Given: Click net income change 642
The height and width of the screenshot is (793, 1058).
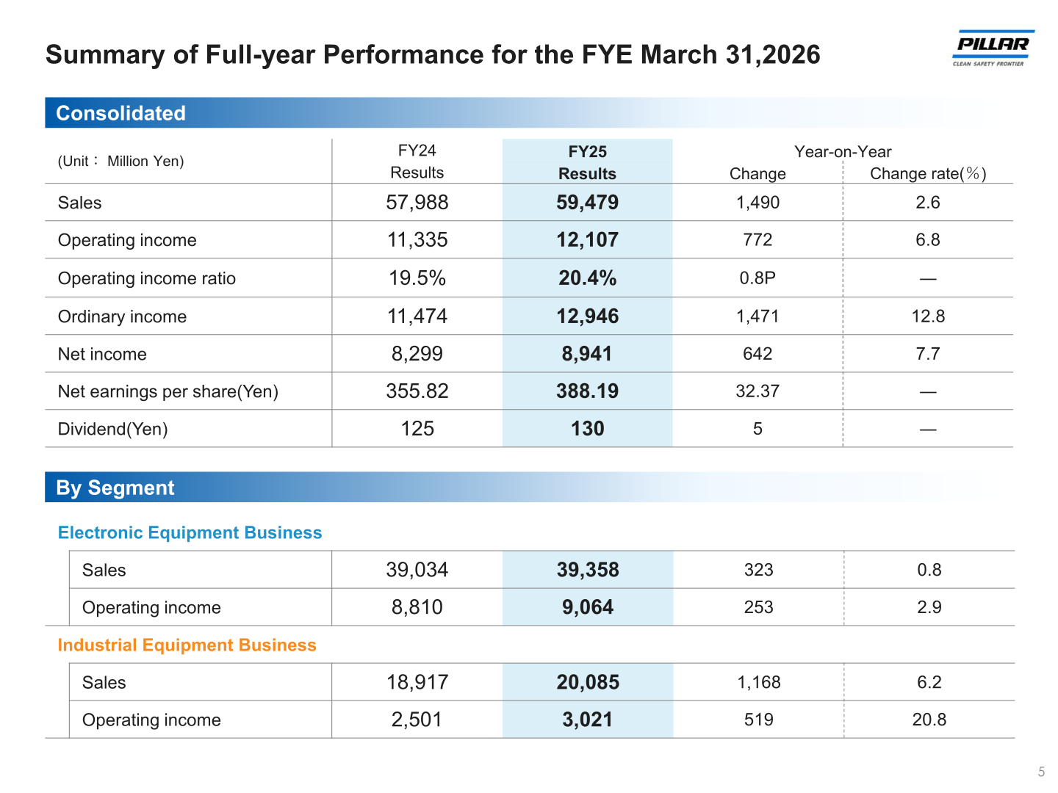Looking at the screenshot, I should click(758, 354).
